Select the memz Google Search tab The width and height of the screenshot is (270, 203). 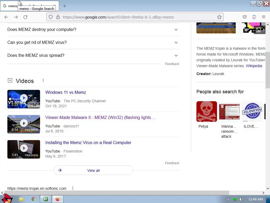click(x=30, y=6)
